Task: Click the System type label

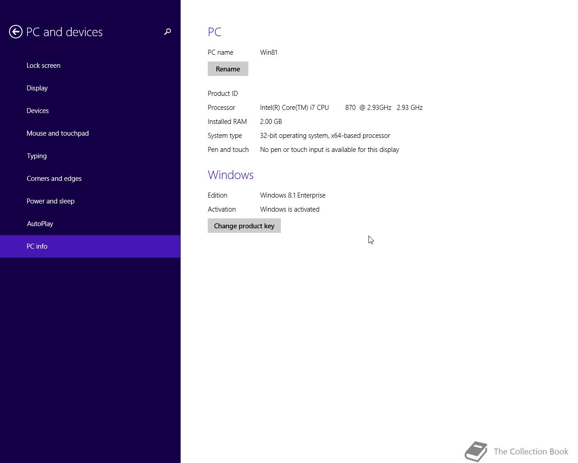Action: pyautogui.click(x=225, y=136)
